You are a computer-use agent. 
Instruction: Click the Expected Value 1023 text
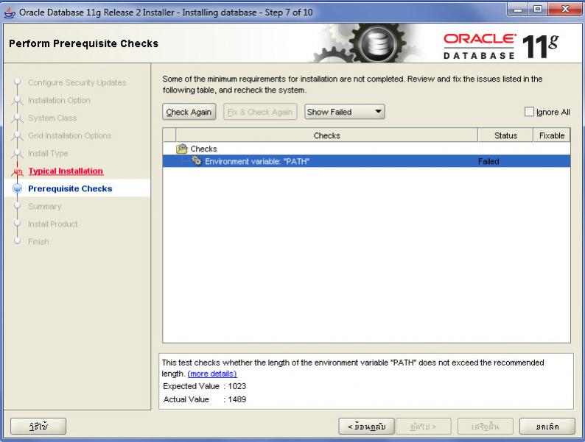204,386
